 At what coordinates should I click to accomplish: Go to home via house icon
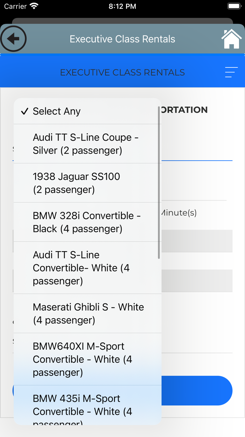point(231,39)
